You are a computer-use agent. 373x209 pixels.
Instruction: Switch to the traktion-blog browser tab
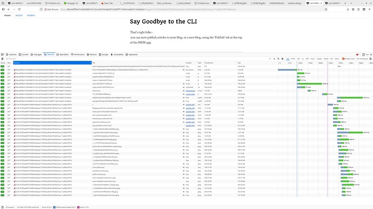click(295, 3)
